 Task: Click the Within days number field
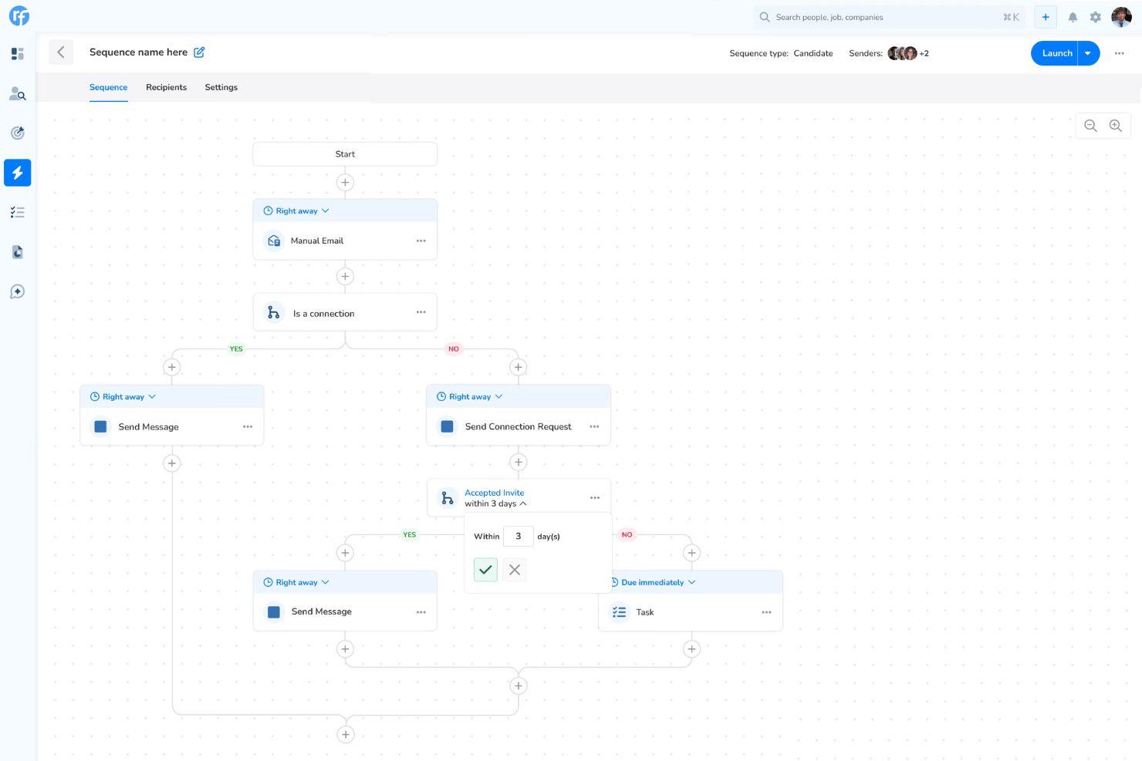(519, 536)
